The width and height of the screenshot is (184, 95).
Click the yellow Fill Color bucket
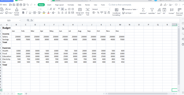[44, 13]
